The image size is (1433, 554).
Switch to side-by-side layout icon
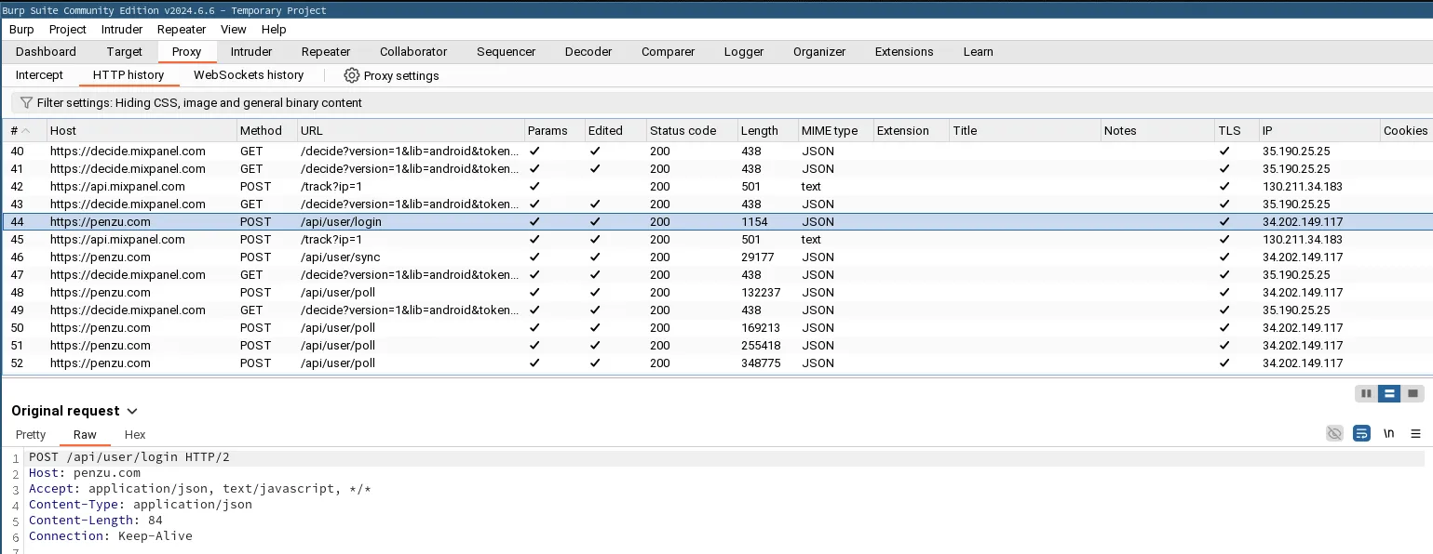coord(1366,393)
